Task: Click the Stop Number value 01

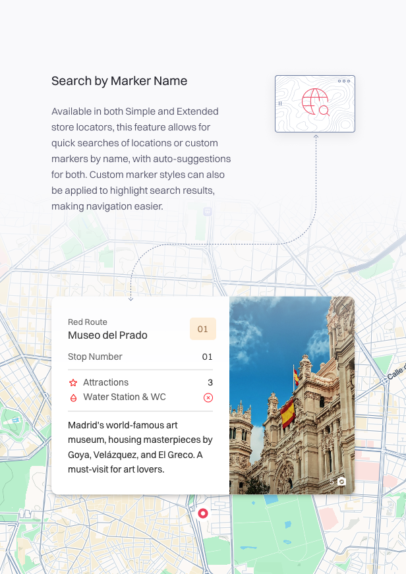Action: (207, 357)
